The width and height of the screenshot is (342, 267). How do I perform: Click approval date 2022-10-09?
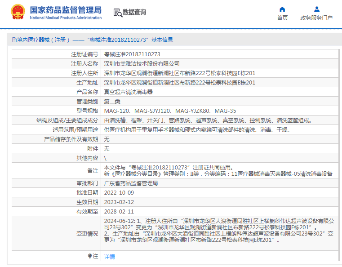tap(119, 193)
